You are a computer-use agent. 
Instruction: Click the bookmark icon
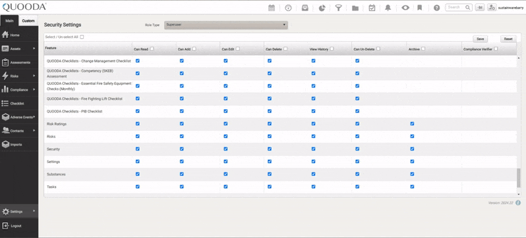420,8
